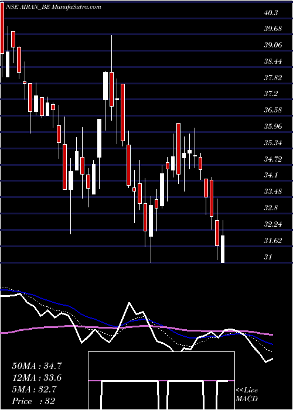The width and height of the screenshot is (293, 410).
Task: Click the 31.62 price axis label
Action: click(273, 240)
